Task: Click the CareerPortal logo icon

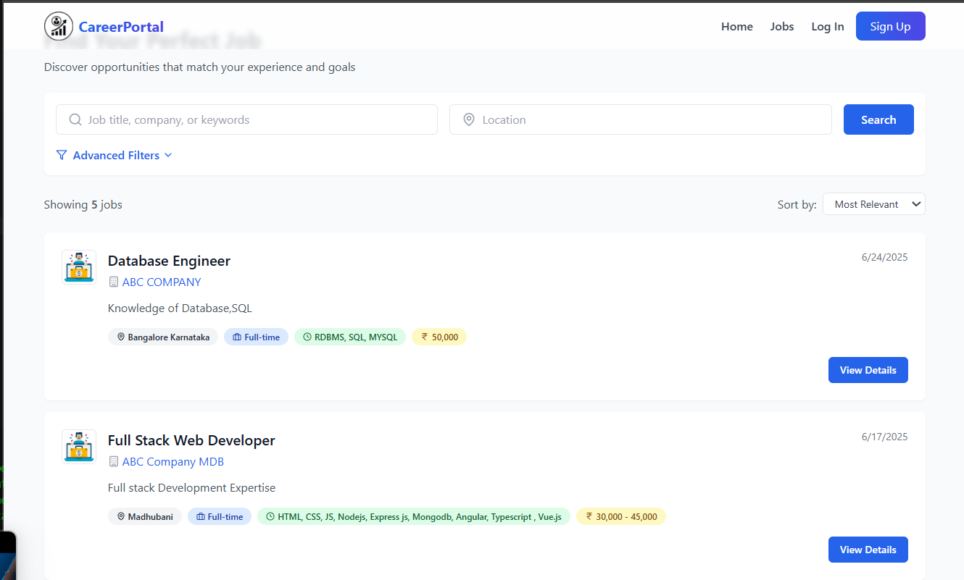Action: [59, 25]
